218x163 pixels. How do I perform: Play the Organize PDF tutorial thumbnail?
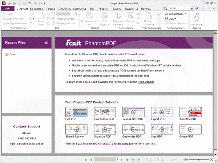point(105,129)
